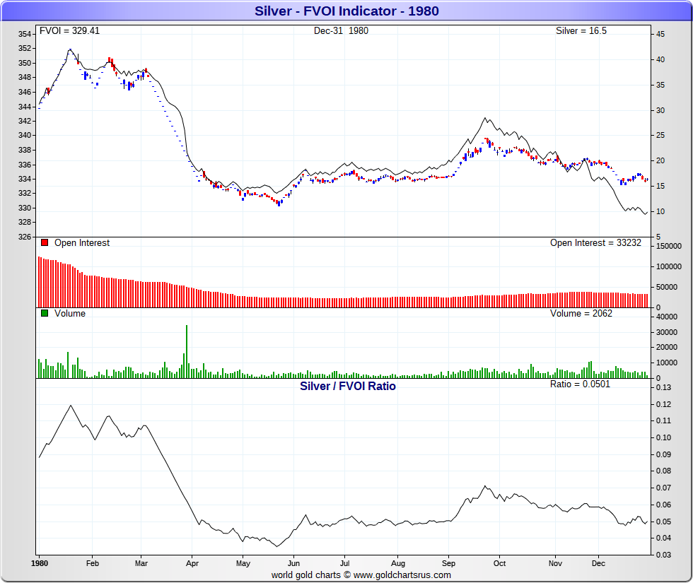Image resolution: width=693 pixels, height=583 pixels.
Task: Click the chart title Silver - FVOI Indicator - 1980
Action: tap(346, 11)
